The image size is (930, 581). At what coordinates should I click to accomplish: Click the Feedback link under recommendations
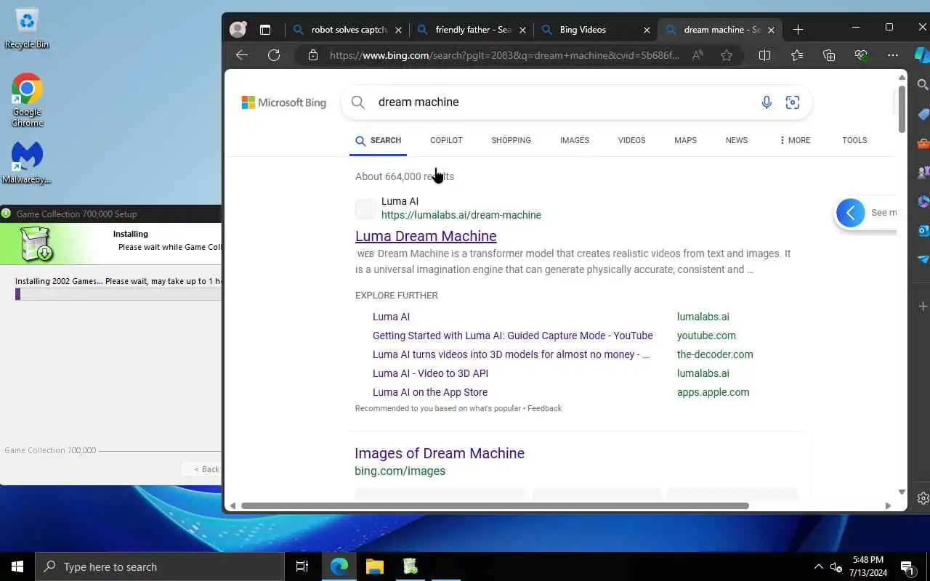coord(544,408)
